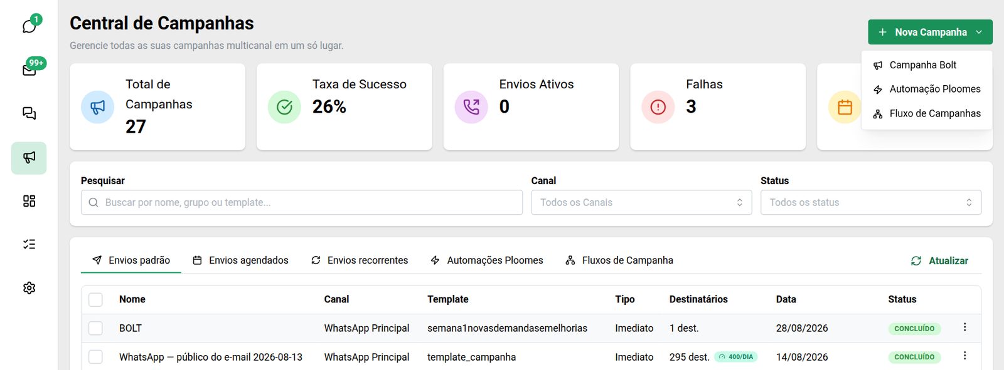Click the Nome column header
The image size is (1004, 370).
click(132, 300)
